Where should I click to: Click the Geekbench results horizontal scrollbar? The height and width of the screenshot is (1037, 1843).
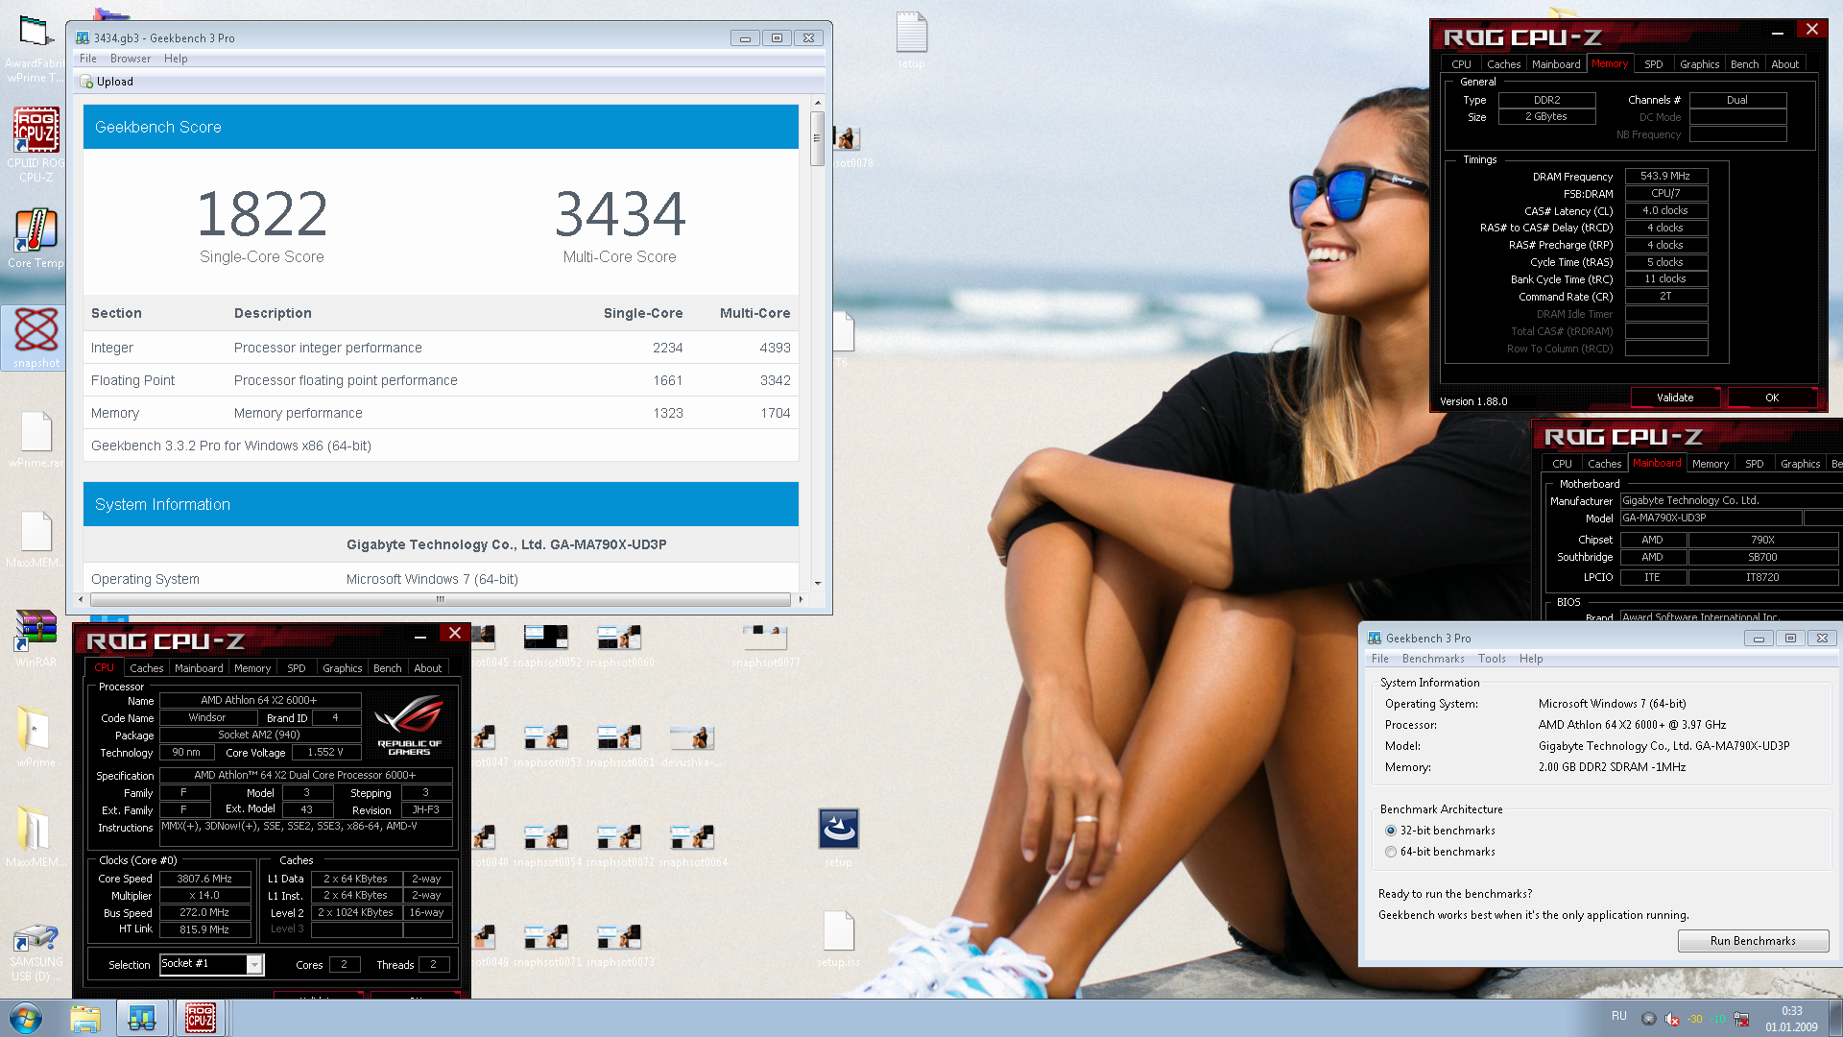coord(441,599)
